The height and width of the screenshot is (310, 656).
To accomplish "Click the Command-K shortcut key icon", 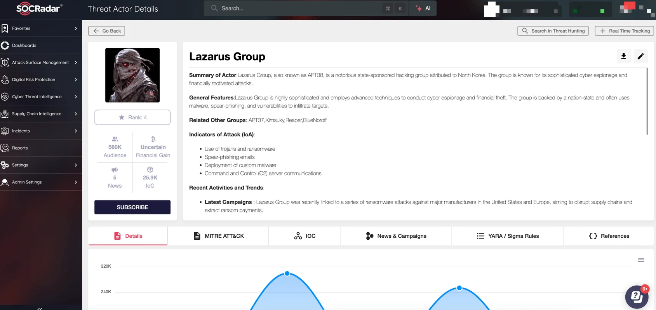I will 394,8.
